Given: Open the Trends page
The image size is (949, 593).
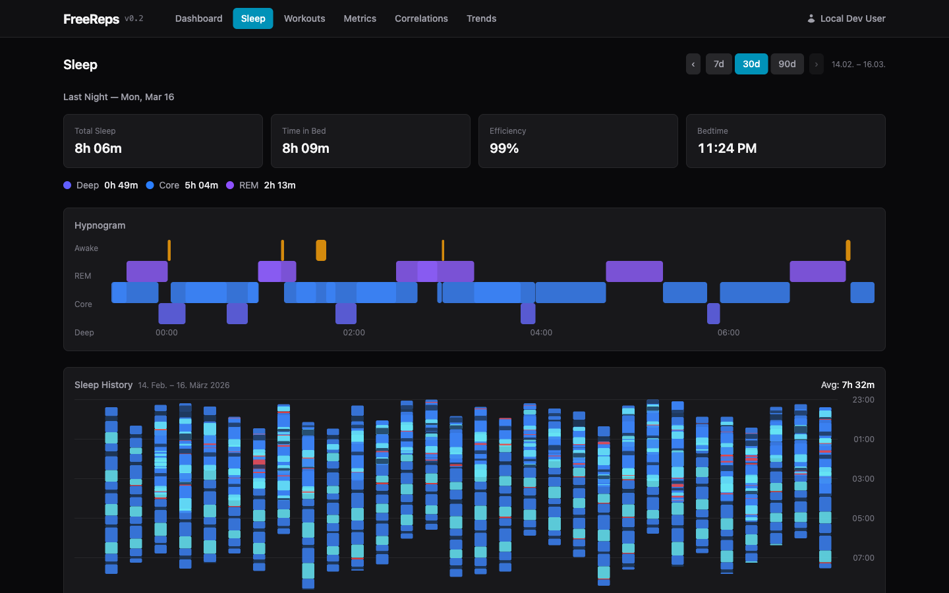Looking at the screenshot, I should 481,18.
